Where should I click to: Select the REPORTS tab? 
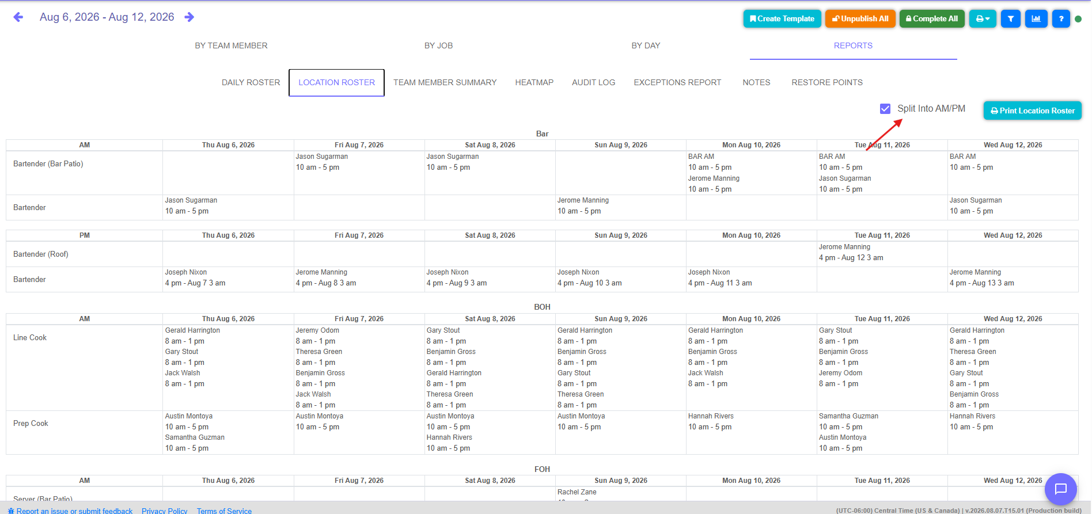point(853,45)
